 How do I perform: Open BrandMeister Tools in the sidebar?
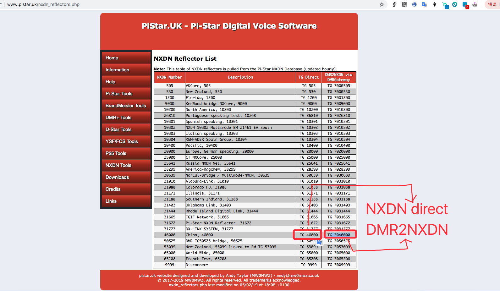click(x=126, y=106)
